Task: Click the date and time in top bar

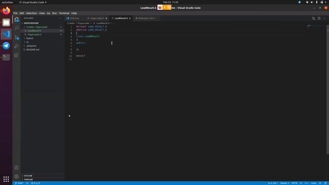Action: (171, 2)
